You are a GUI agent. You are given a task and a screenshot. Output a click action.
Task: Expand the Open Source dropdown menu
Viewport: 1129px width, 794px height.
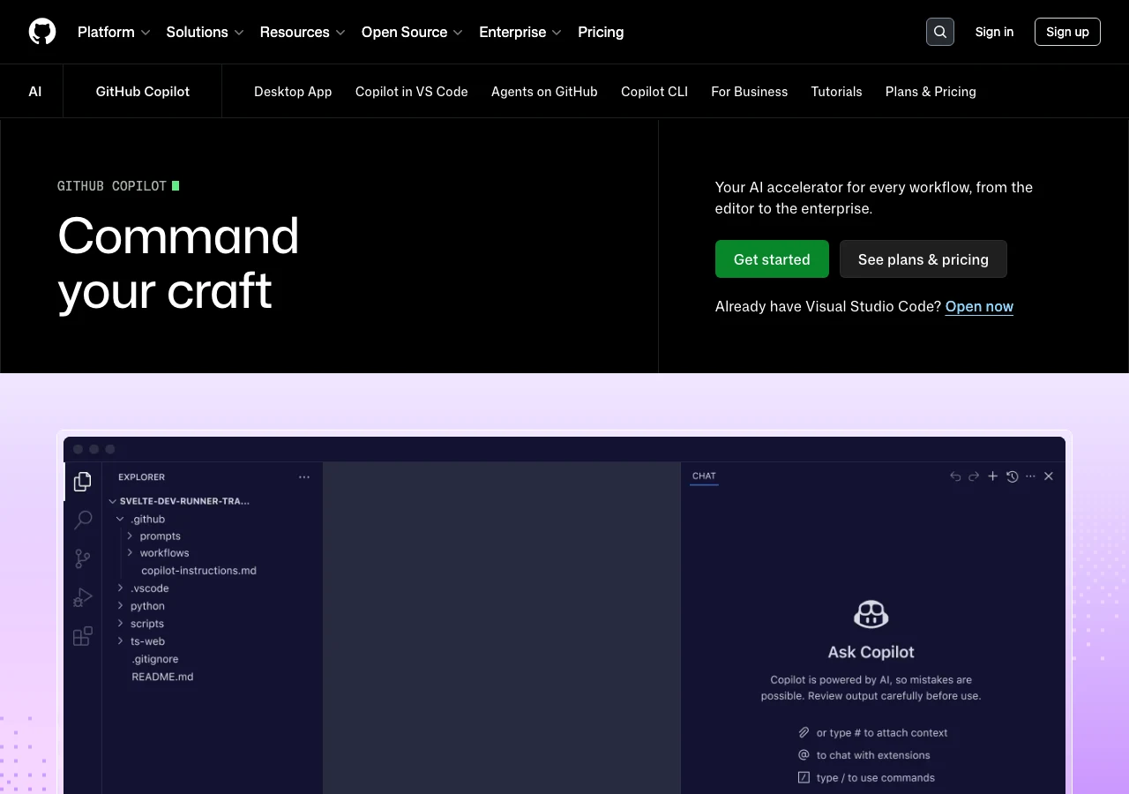[412, 32]
